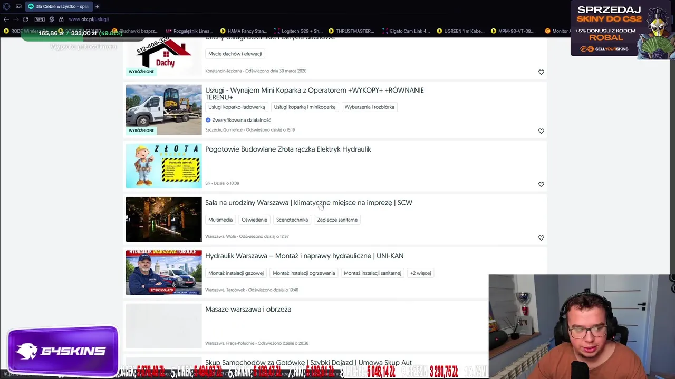Reload the OLX page
This screenshot has width=675, height=379.
point(25,19)
